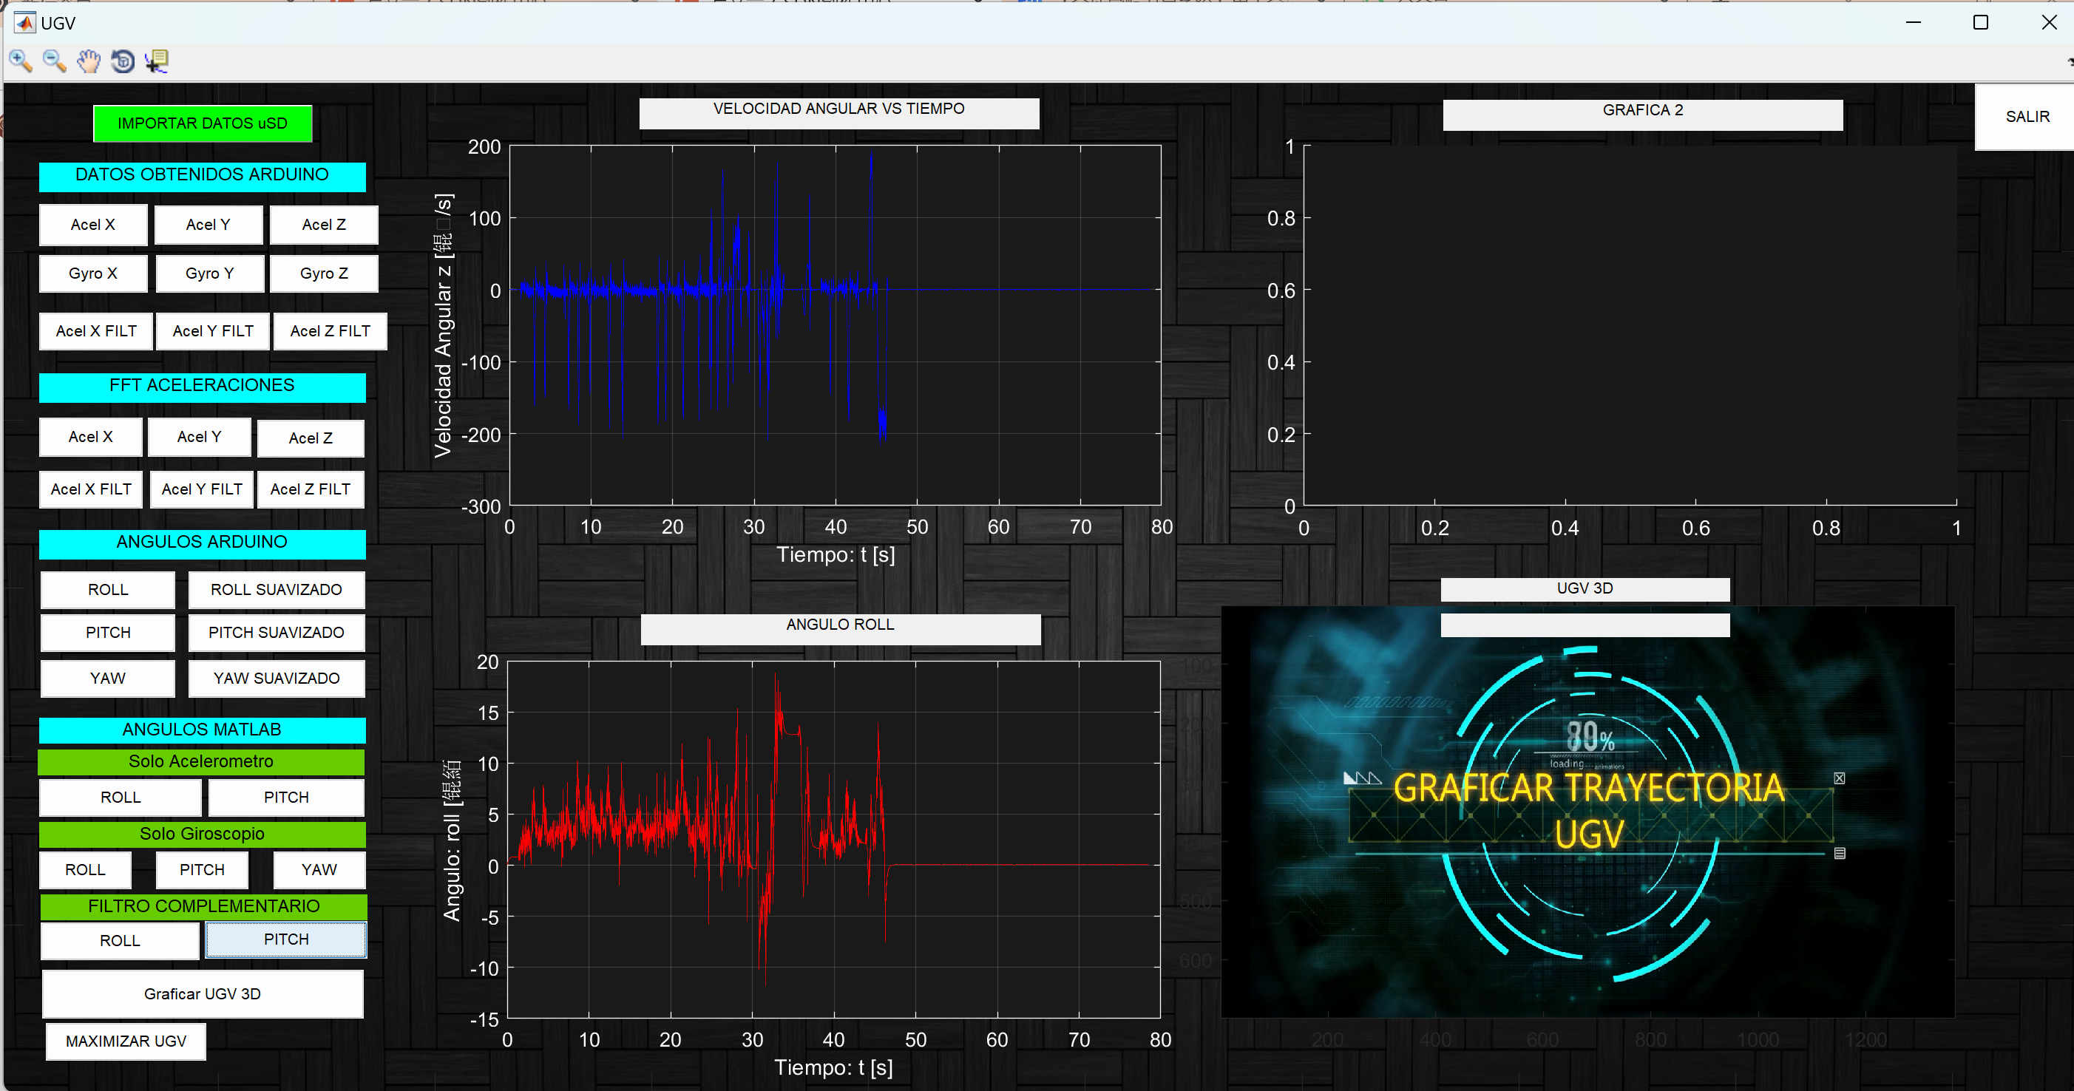2074x1091 pixels.
Task: Maximize the UGV window
Action: pos(1981,23)
